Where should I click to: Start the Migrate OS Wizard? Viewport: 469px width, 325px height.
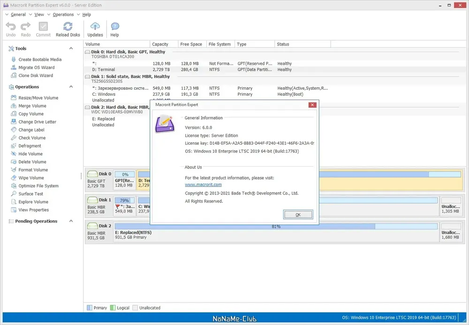36,68
